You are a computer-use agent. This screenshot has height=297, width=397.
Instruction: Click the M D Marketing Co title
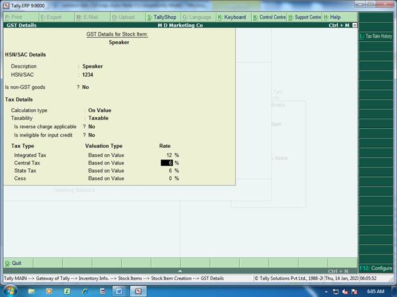tap(180, 25)
